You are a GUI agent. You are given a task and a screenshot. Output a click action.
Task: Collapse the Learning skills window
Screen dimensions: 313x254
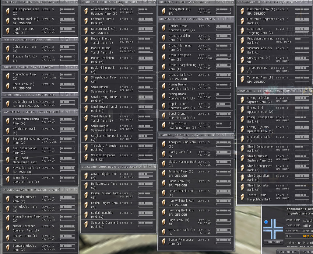click(x=227, y=135)
